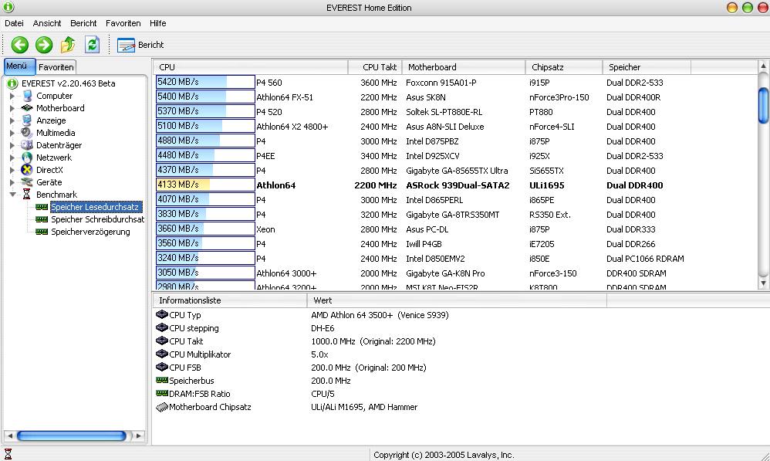Image resolution: width=770 pixels, height=461 pixels.
Task: Click the green Back arrow toolbar icon
Action: coord(19,45)
